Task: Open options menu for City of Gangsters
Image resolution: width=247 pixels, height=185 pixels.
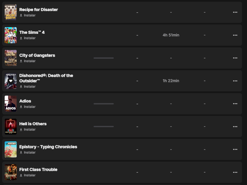Action: point(235,58)
